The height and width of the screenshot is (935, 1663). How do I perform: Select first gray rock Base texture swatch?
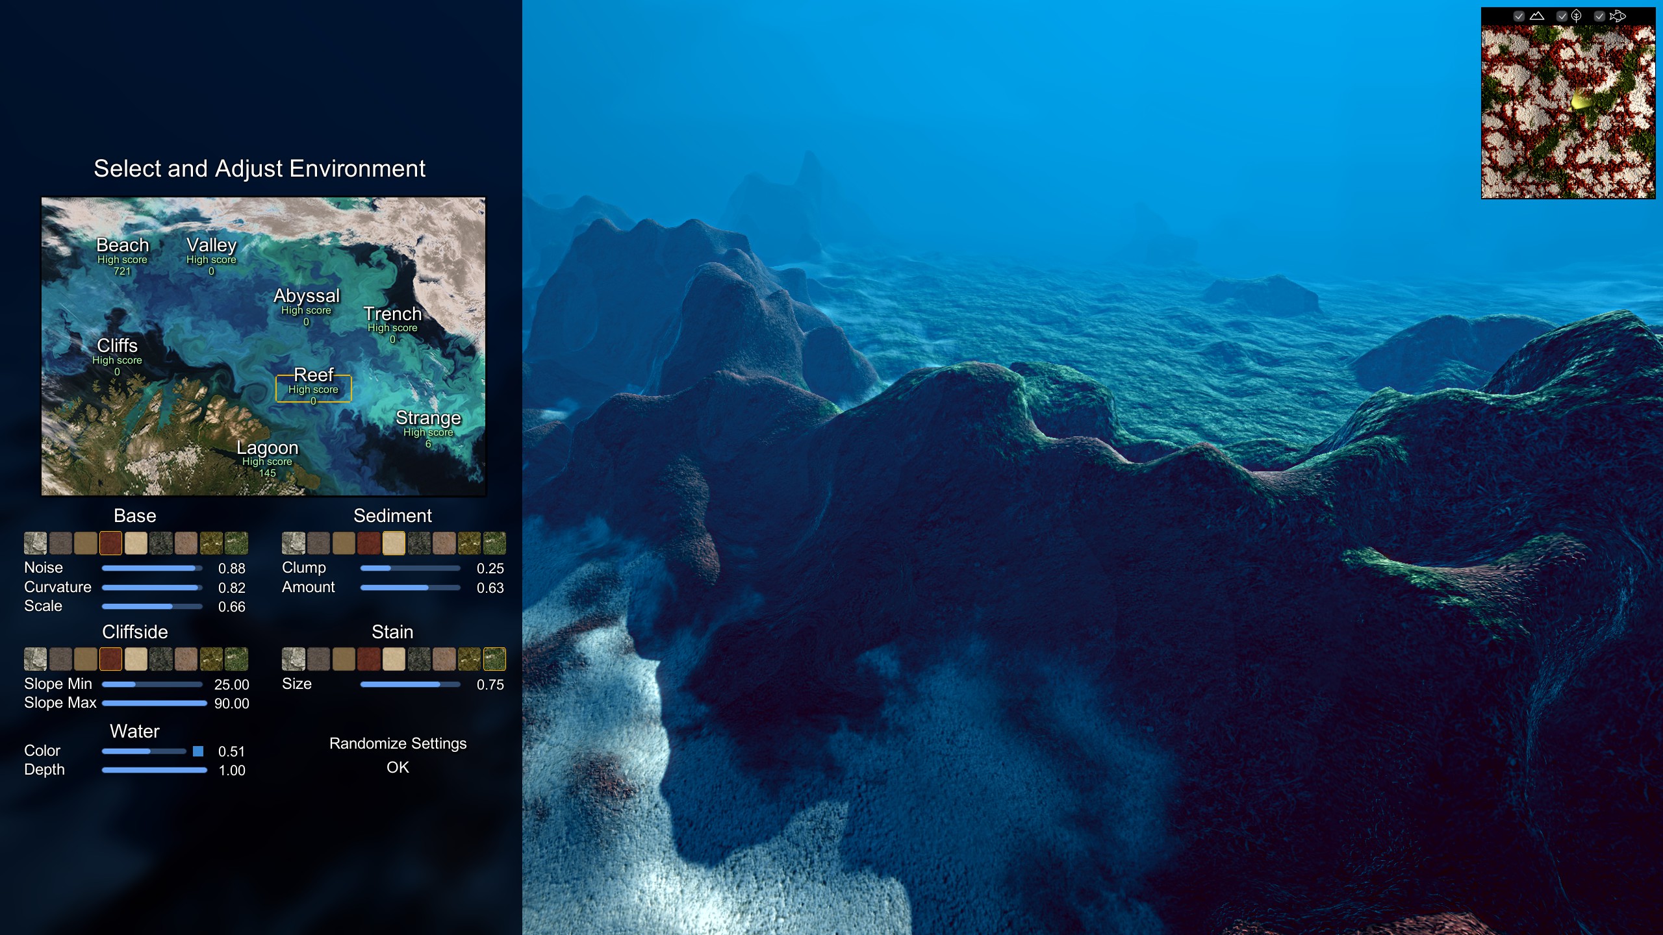pyautogui.click(x=35, y=543)
